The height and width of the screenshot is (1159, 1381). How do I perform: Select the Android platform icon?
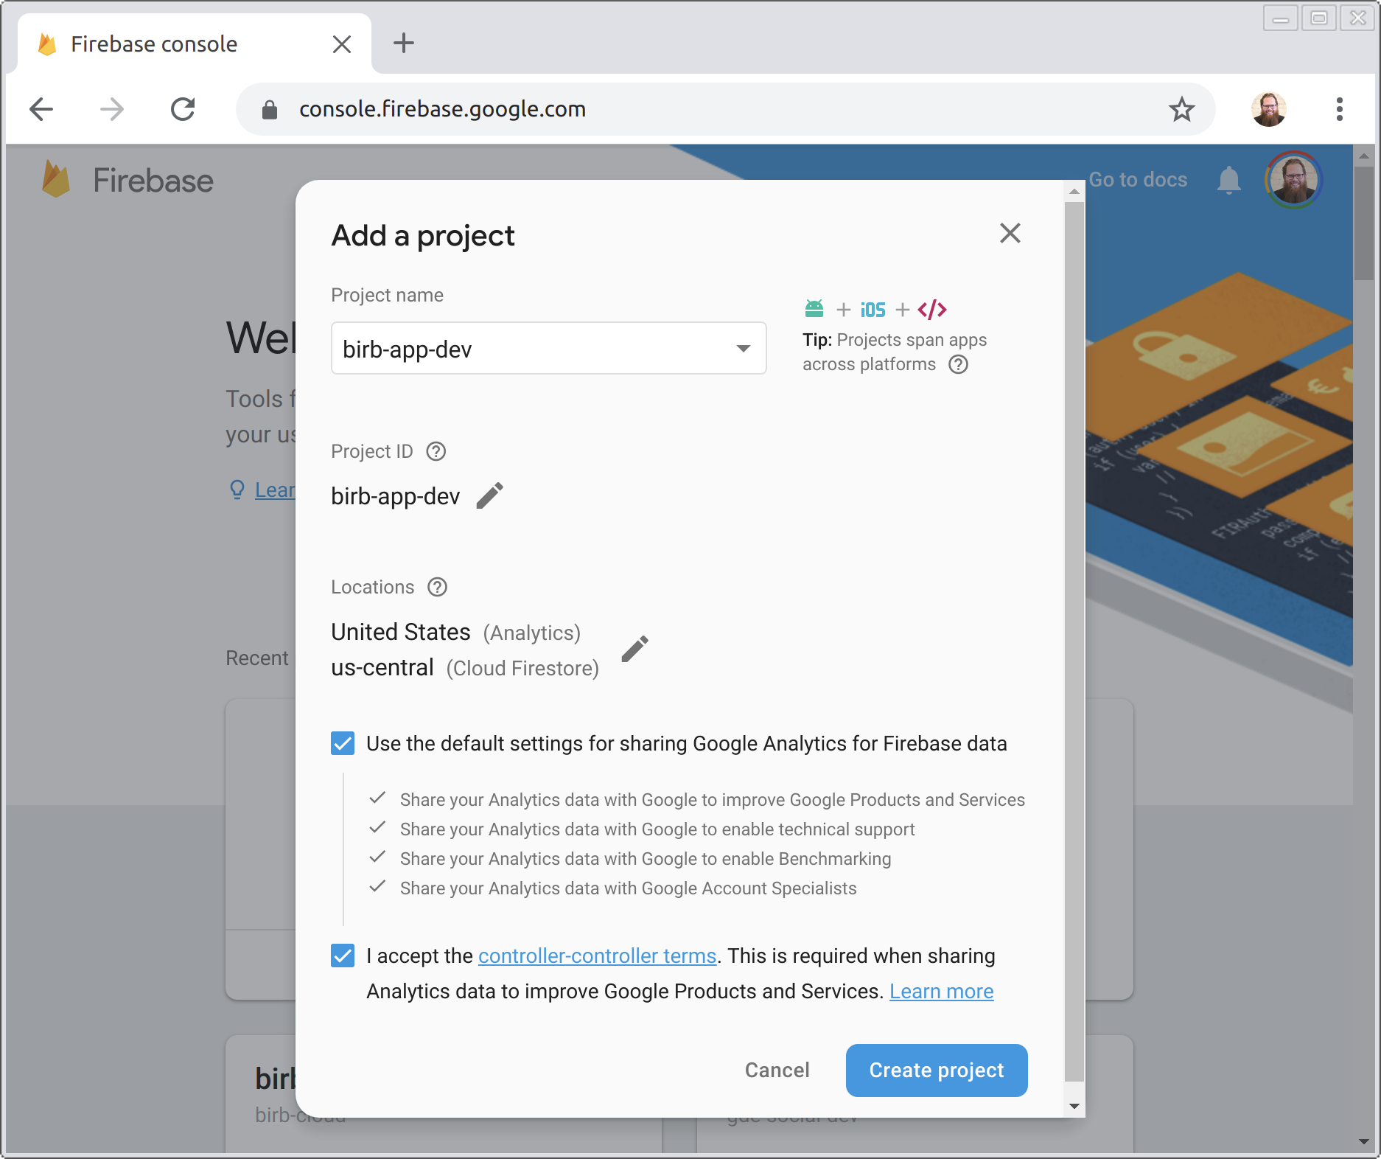pyautogui.click(x=814, y=309)
